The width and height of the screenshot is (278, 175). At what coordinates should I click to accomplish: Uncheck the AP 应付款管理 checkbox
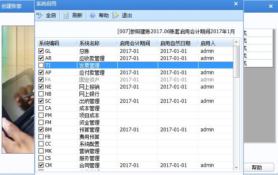click(x=41, y=73)
